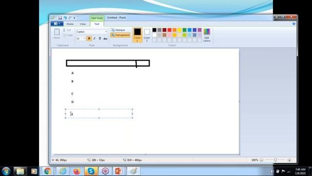
Task: Select the Text ribbon tab
Action: [x=97, y=24]
